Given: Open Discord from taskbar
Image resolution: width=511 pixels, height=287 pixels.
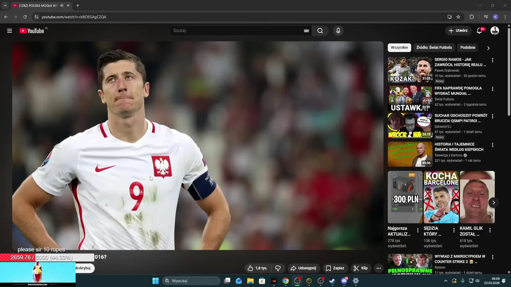Looking at the screenshot, I should [x=344, y=281].
